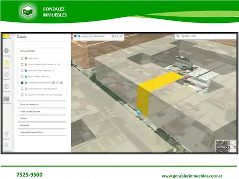Click the satellite basemap thumbnail
This screenshot has height=179, width=239.
point(222,146)
